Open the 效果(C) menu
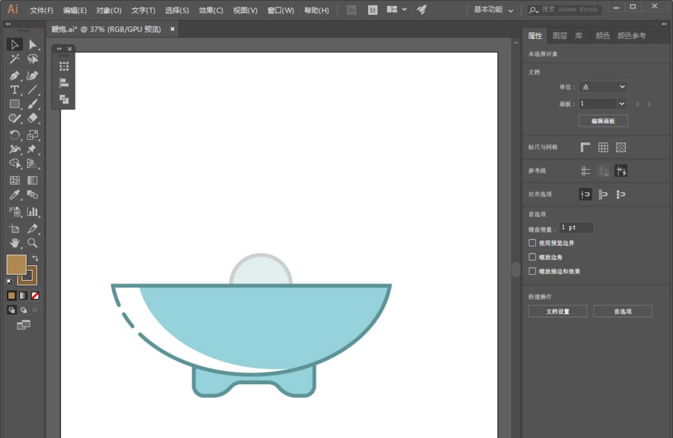673x438 pixels. (211, 10)
